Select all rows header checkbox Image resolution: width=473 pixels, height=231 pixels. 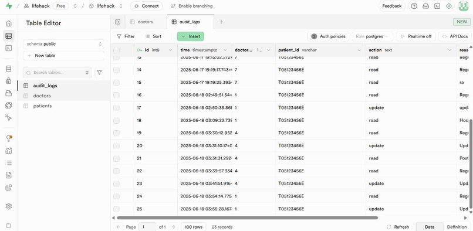pos(116,50)
